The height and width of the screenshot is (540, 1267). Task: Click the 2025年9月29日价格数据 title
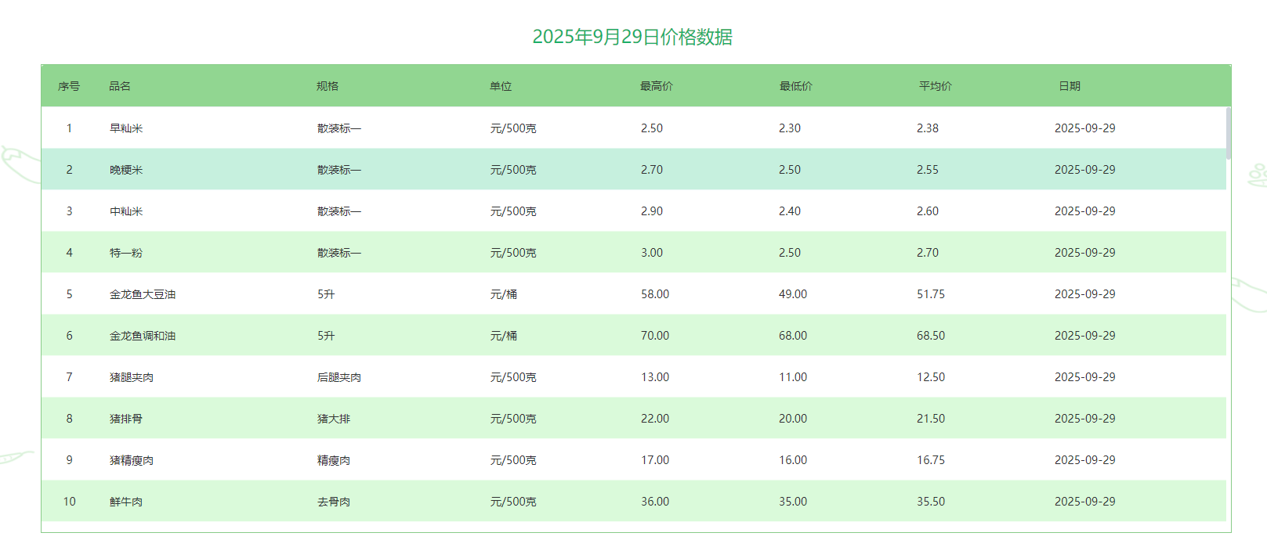click(x=632, y=37)
